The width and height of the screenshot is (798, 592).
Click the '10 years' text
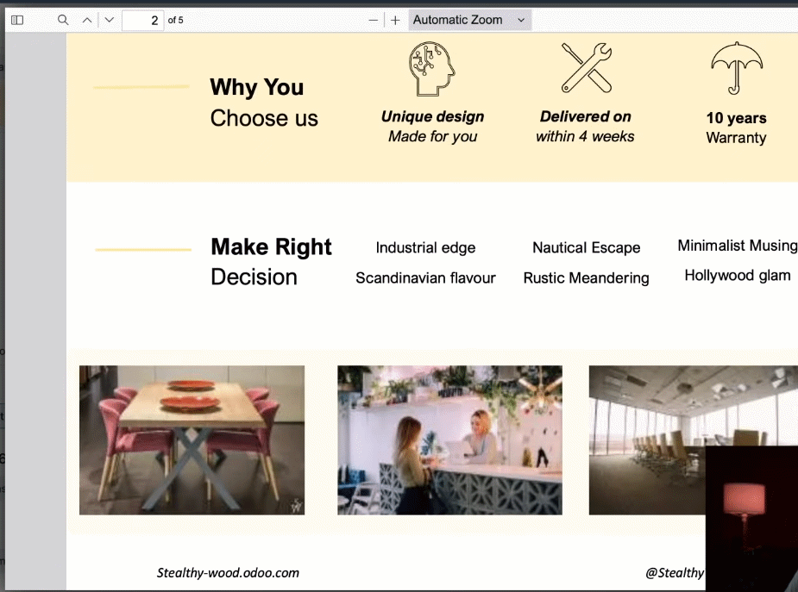pyautogui.click(x=737, y=118)
